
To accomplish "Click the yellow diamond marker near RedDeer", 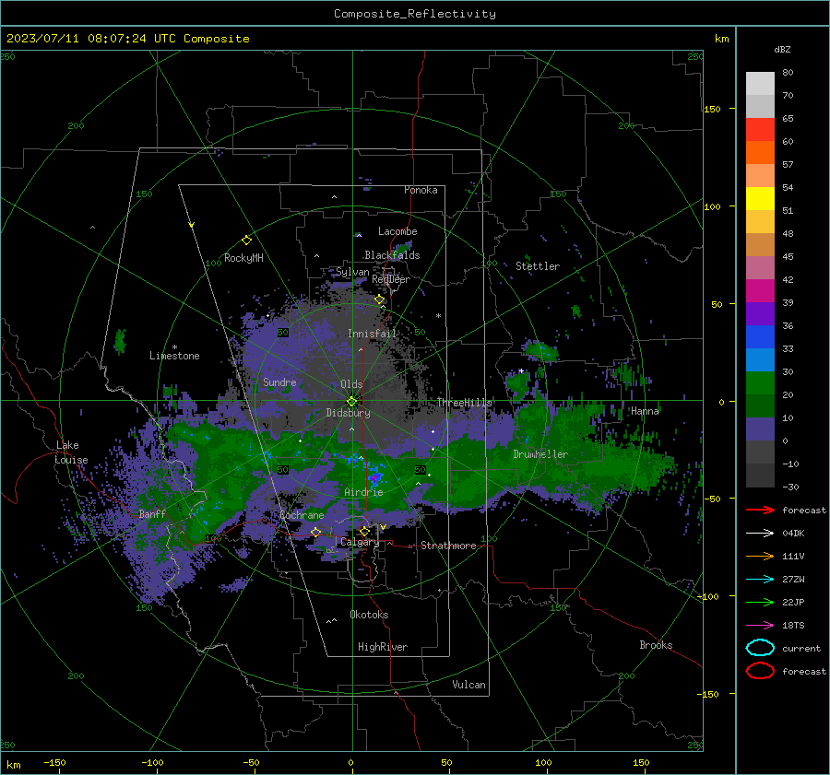I will (380, 299).
